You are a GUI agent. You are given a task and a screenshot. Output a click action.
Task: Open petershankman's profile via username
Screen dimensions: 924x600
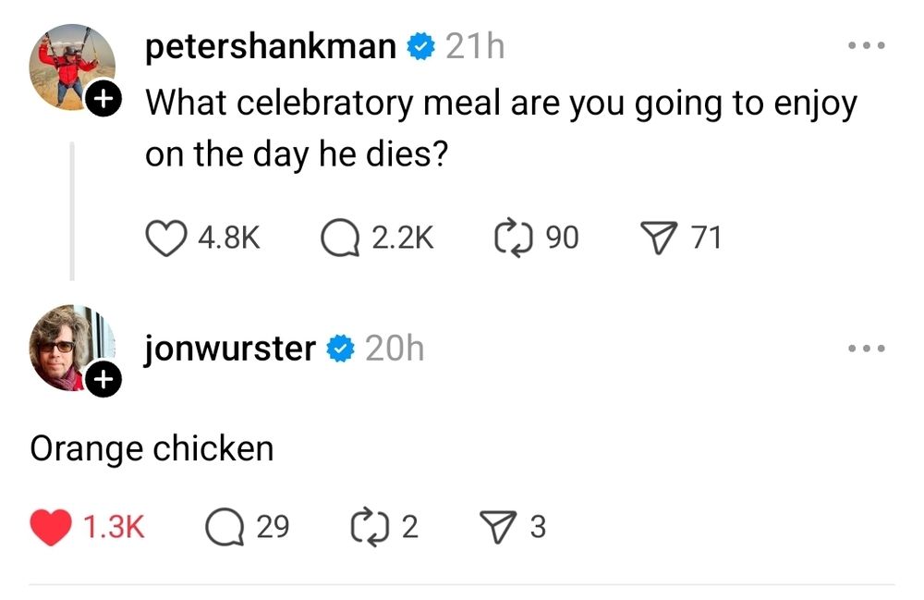point(270,46)
